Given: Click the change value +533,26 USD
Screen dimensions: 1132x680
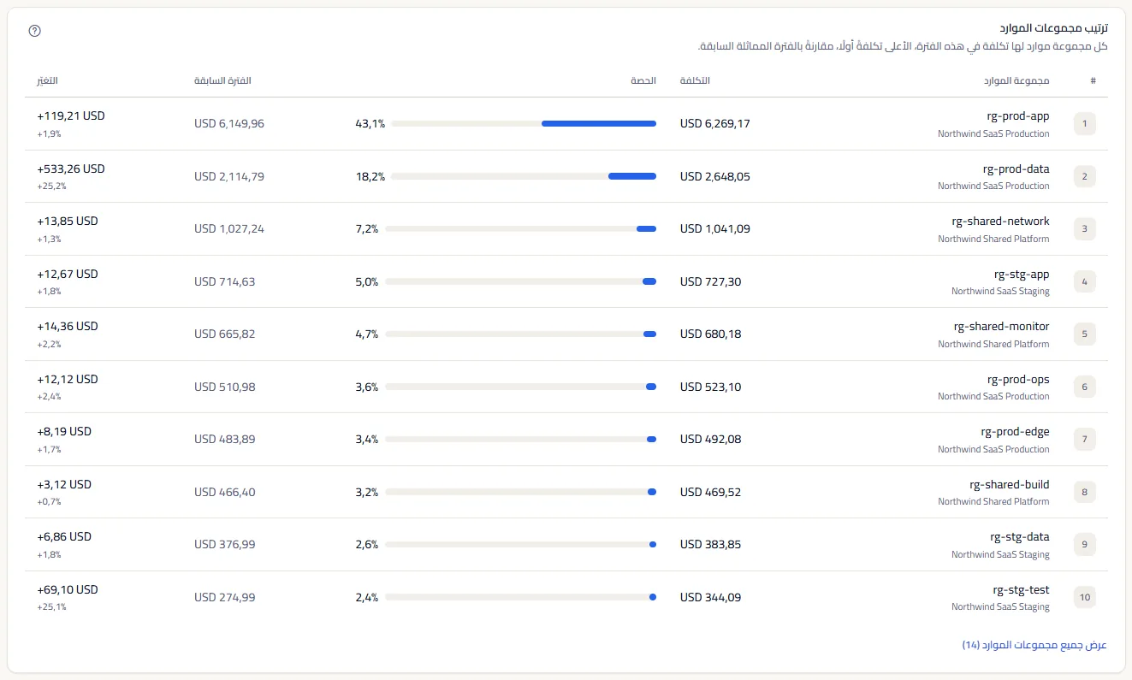Looking at the screenshot, I should [71, 169].
